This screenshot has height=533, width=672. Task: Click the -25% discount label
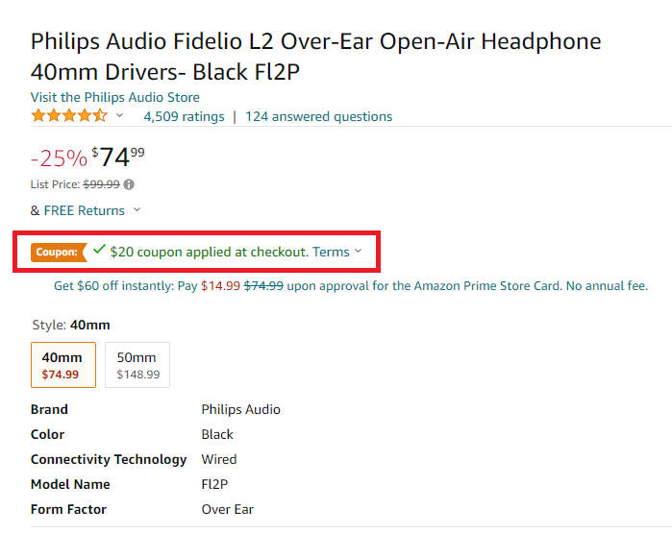pos(60,158)
